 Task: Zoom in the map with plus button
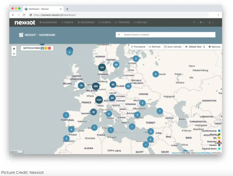tap(14, 49)
